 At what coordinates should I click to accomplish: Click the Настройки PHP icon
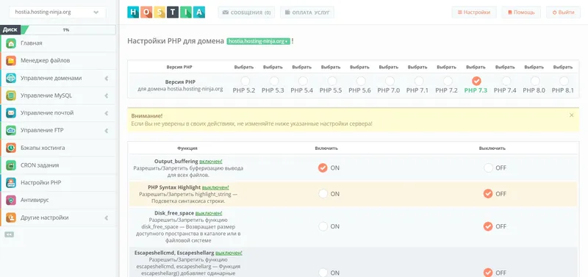(x=11, y=182)
